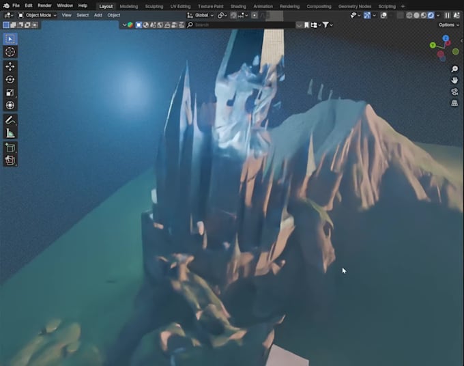The height and width of the screenshot is (366, 464).
Task: Open the viewport View menu
Action: coord(67,15)
